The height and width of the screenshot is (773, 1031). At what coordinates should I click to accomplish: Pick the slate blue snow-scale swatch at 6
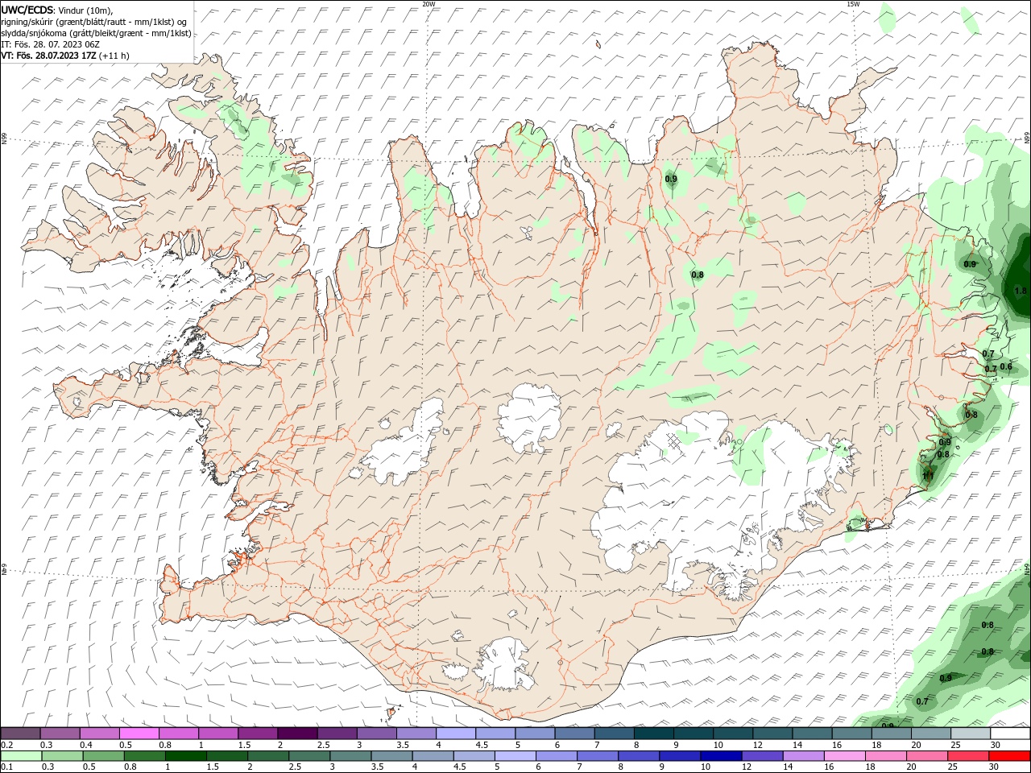(x=574, y=734)
